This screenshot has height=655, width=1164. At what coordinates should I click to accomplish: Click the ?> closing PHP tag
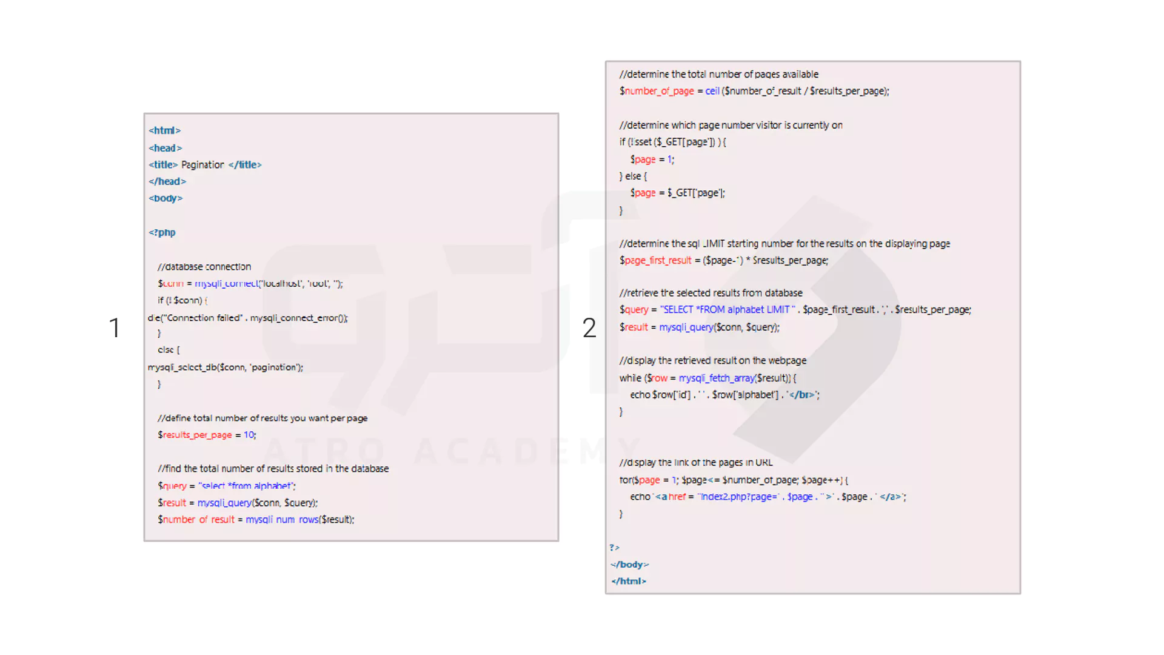click(615, 548)
